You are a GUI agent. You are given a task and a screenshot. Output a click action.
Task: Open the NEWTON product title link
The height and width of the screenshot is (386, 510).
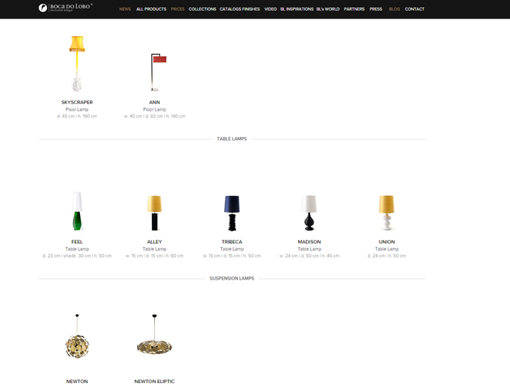77,382
